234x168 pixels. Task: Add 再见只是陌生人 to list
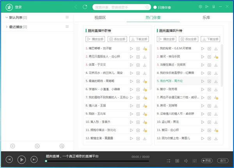point(138,57)
